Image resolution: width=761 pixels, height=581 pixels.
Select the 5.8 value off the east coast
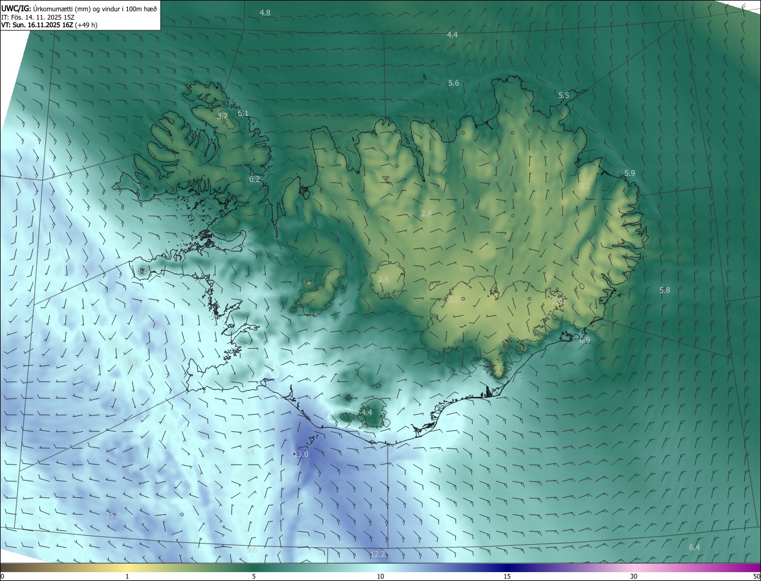(x=665, y=290)
